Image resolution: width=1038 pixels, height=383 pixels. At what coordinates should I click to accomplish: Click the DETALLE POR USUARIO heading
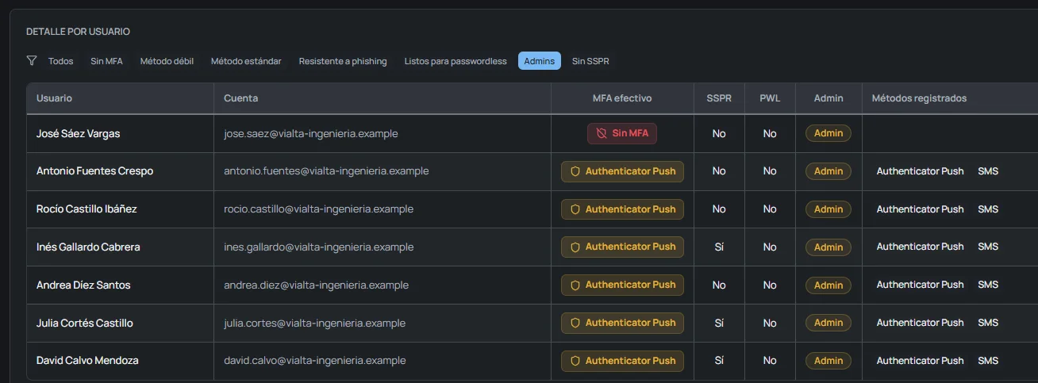coord(78,32)
